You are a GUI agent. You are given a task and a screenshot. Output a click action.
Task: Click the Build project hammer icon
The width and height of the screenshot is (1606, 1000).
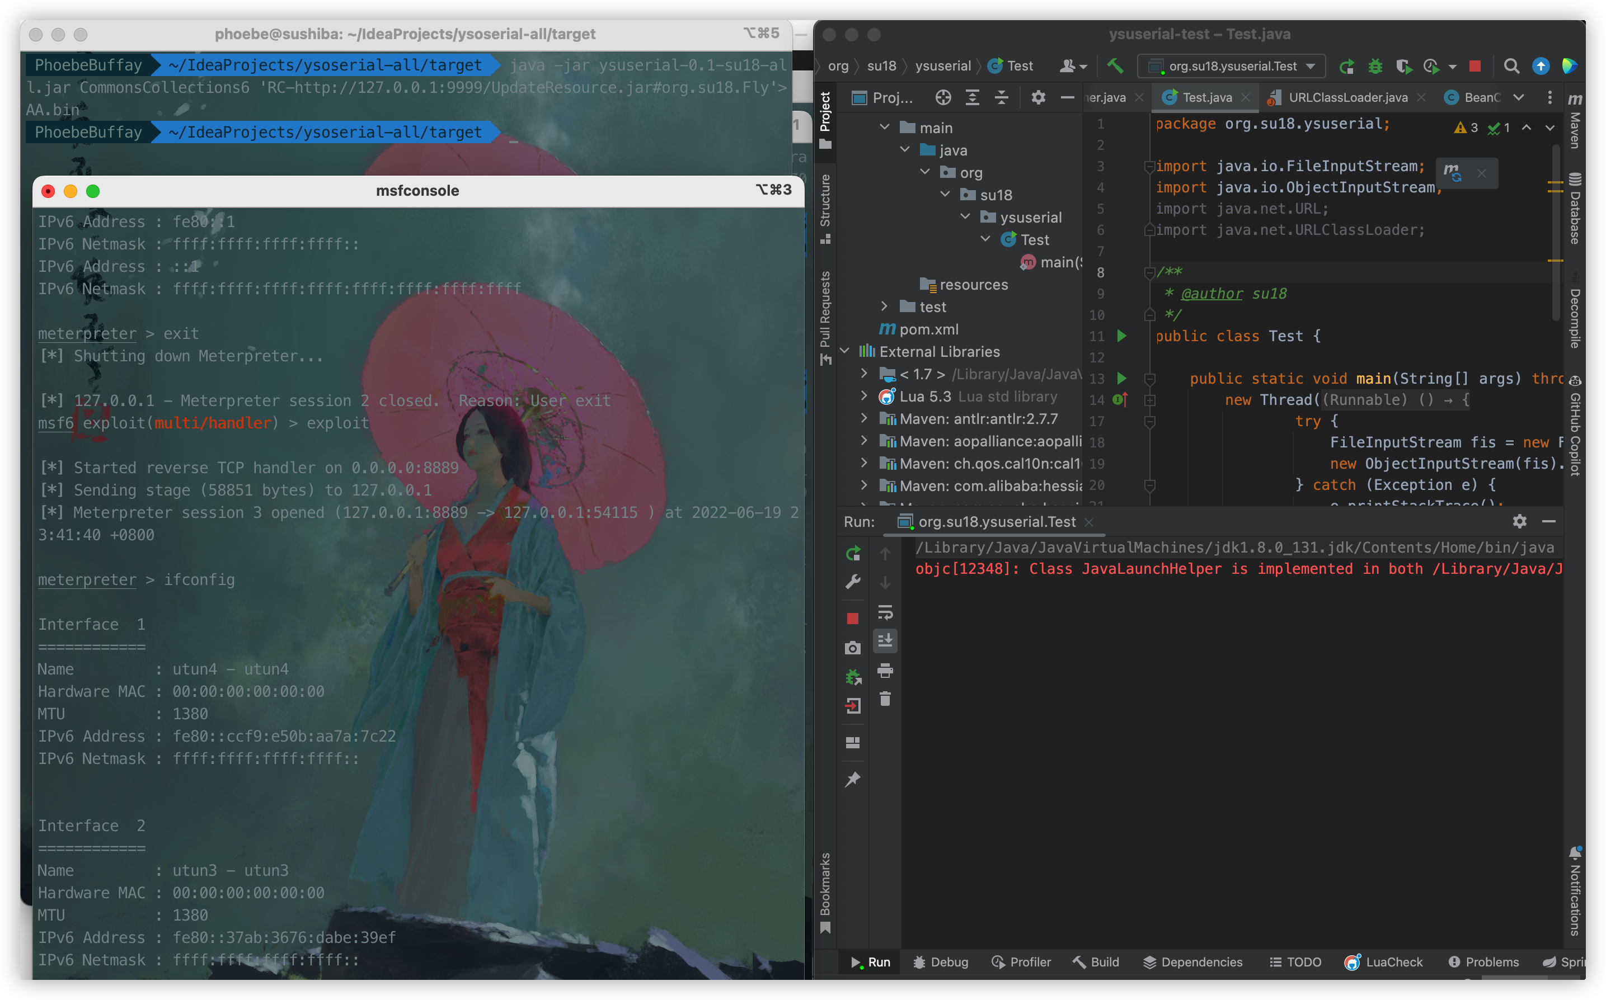(x=1115, y=65)
